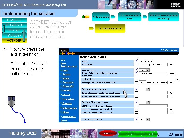
Task: Click the last orange arrow in the web toolbar
Action: [x=73, y=53]
